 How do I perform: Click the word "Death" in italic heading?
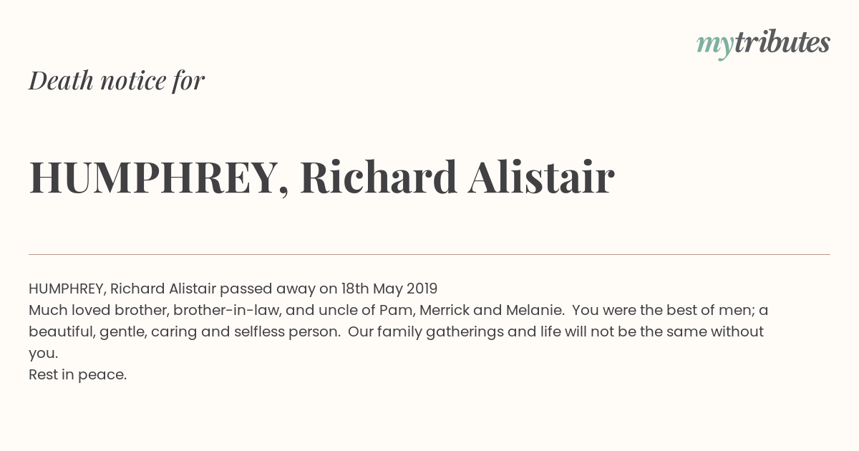tap(61, 81)
